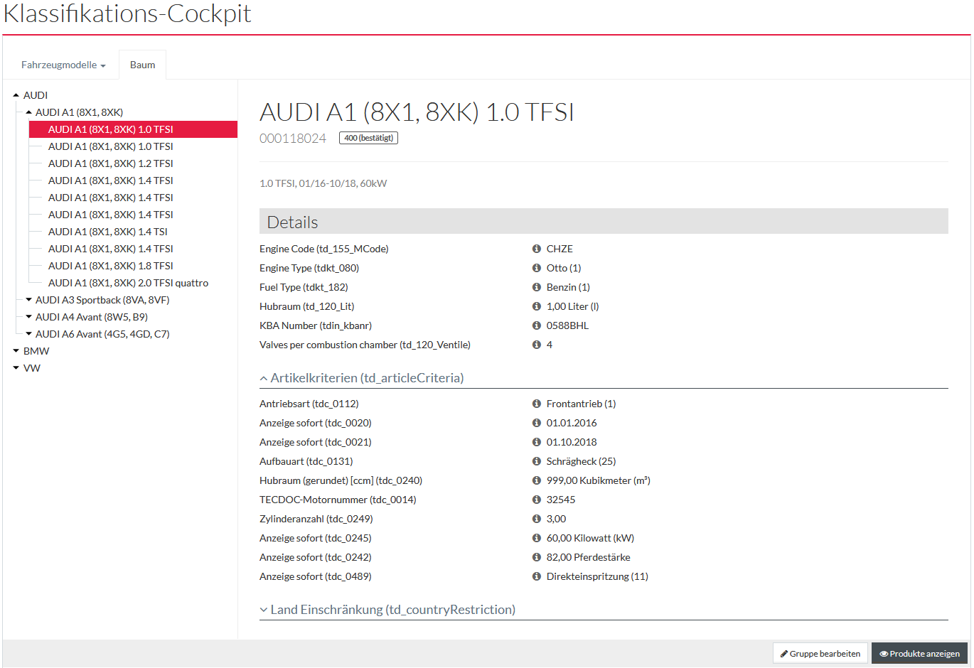Screen dimensions: 974x668
Task: Click info icon beside 60,00 Kilowatt (kW)
Action: pyautogui.click(x=537, y=538)
